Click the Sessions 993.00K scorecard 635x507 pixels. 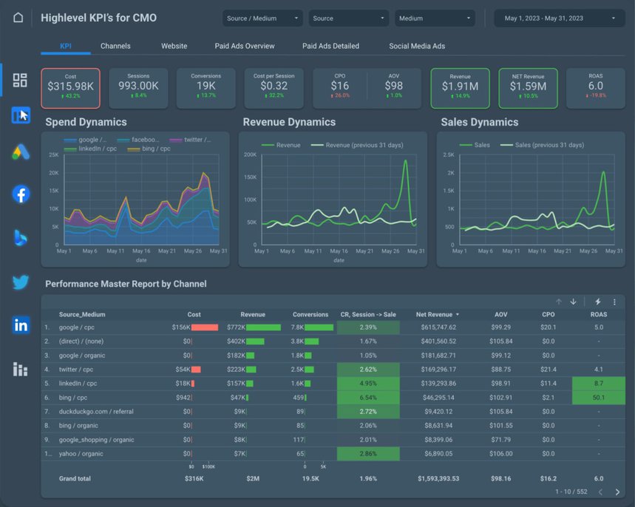138,88
